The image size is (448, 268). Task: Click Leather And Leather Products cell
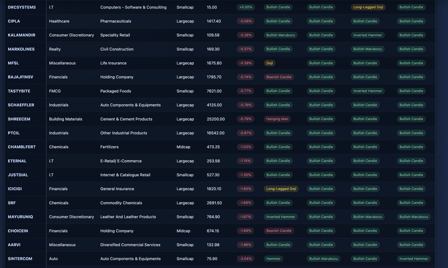pyautogui.click(x=128, y=217)
